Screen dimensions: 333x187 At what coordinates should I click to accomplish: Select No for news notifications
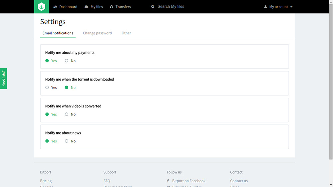[67, 141]
